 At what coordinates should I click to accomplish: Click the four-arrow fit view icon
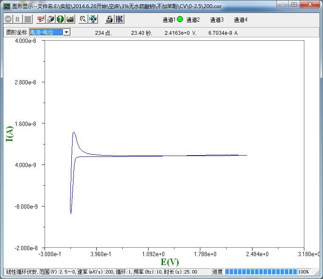pyautogui.click(x=93, y=20)
